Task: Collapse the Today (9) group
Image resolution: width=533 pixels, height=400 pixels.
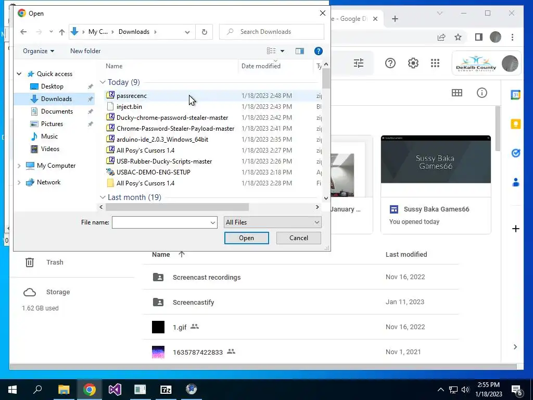Action: click(x=103, y=82)
